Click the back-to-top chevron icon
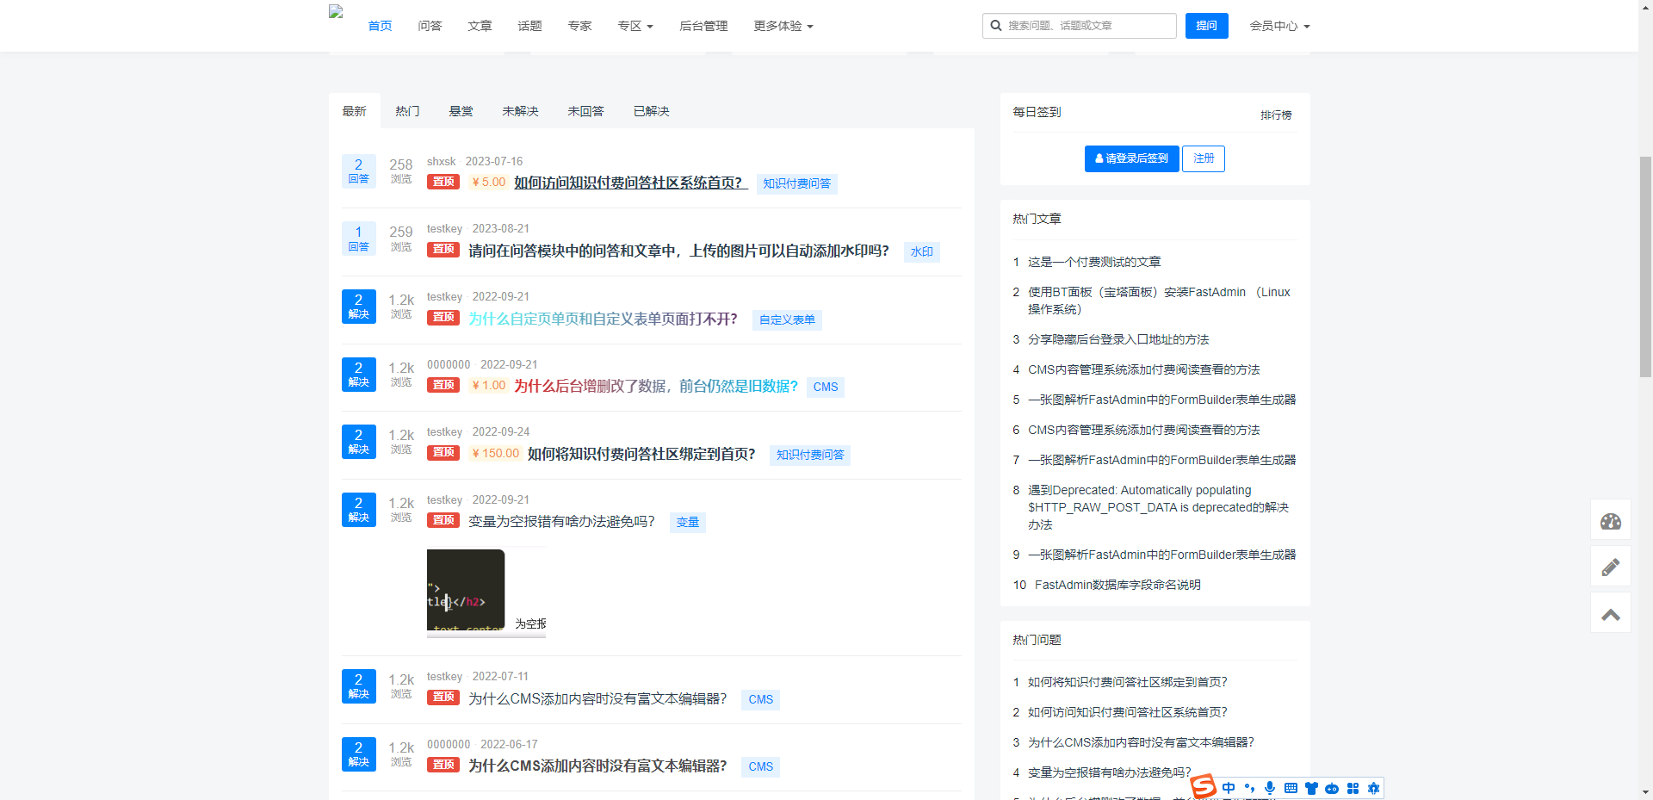Screen dimensions: 1653x800 [x=1610, y=614]
